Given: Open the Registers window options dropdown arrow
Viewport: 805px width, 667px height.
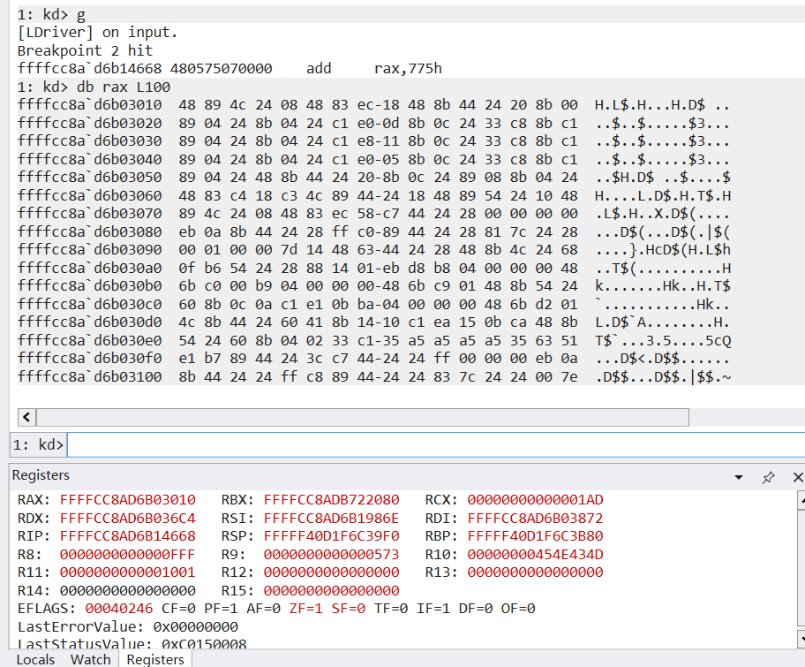Looking at the screenshot, I should pos(739,477).
